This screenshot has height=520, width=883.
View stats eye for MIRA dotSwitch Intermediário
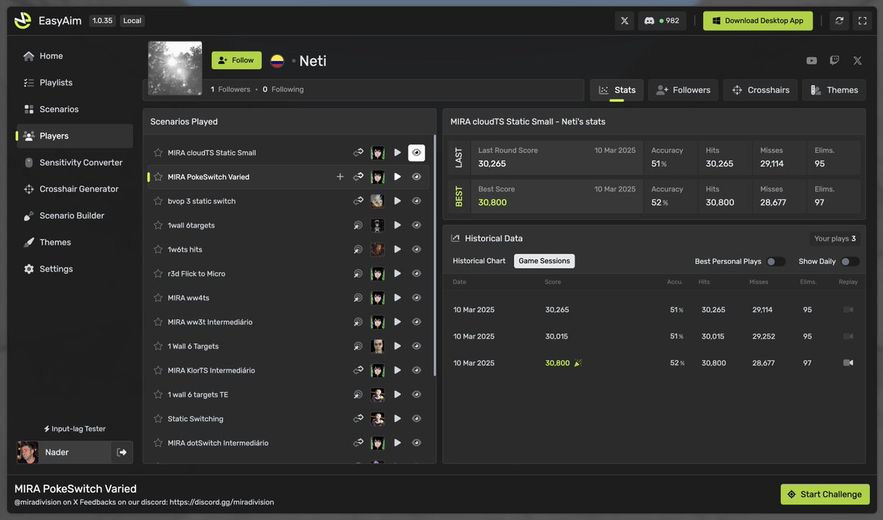416,443
